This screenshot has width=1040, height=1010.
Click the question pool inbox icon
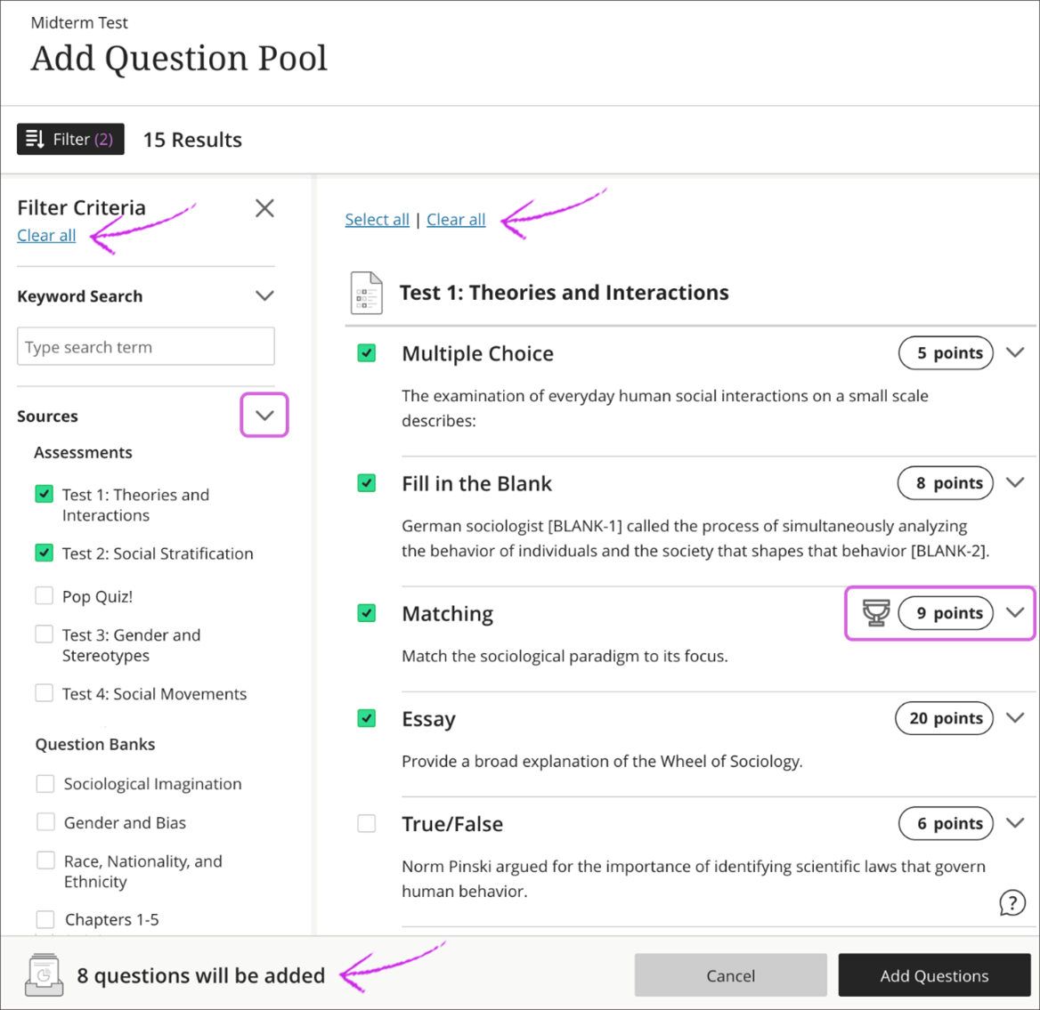coord(44,974)
